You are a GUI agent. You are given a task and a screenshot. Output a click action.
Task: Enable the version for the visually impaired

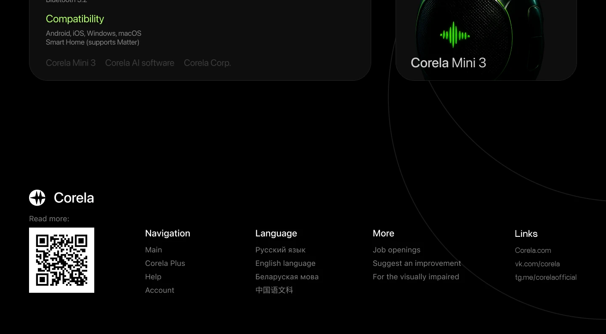coord(416,277)
